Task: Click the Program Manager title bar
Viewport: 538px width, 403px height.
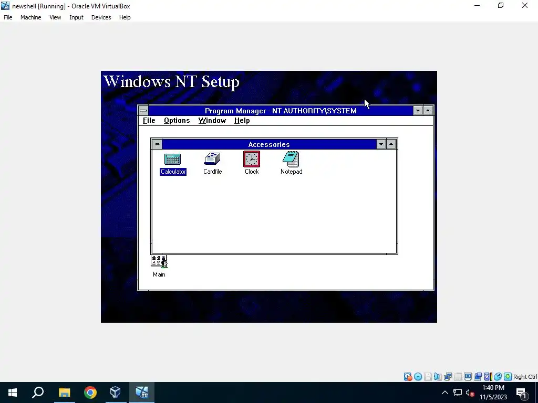Action: point(281,111)
